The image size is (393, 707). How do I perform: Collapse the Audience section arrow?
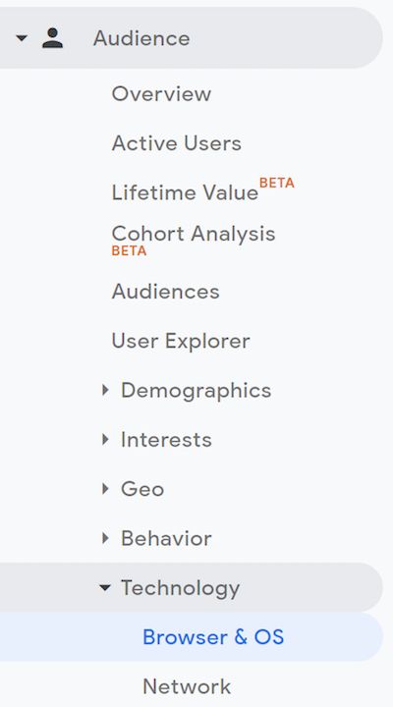[22, 38]
